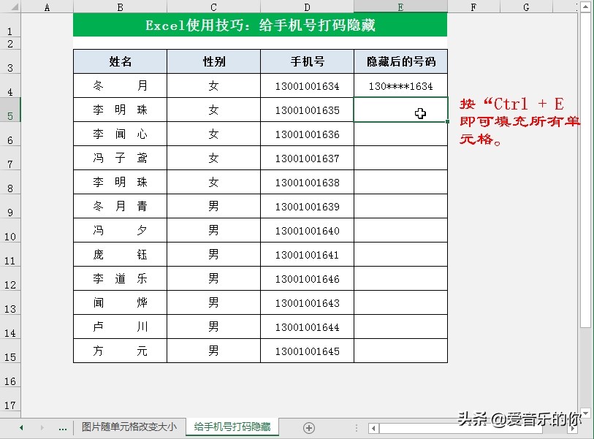Click the 隐藏后的号码 header cell

(x=400, y=61)
